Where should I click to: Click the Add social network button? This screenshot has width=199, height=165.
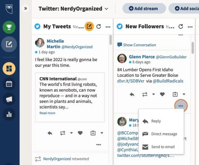[184, 8]
